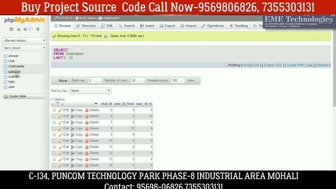Reload navigation frame icon
Image resolution: width=336 pixels, height=189 pixels.
click(x=38, y=29)
